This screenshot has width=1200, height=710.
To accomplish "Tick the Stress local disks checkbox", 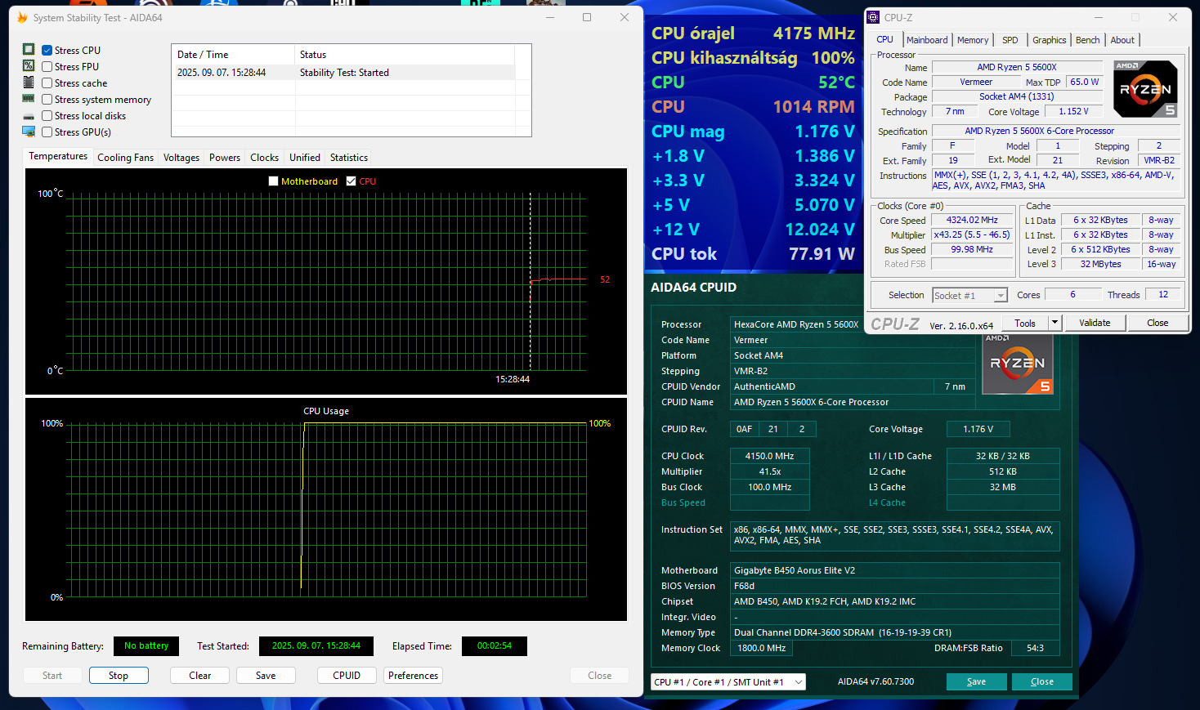I will pyautogui.click(x=47, y=116).
